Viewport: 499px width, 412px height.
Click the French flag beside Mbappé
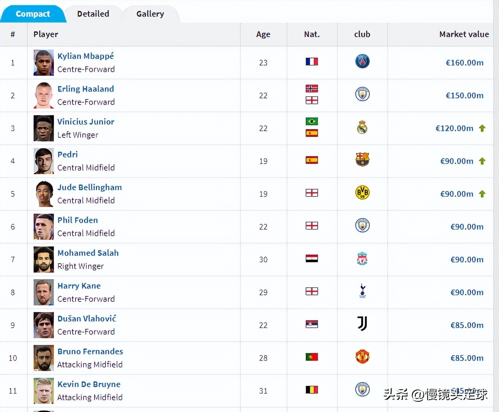click(312, 62)
